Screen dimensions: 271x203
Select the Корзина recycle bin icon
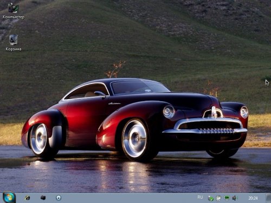(14, 43)
